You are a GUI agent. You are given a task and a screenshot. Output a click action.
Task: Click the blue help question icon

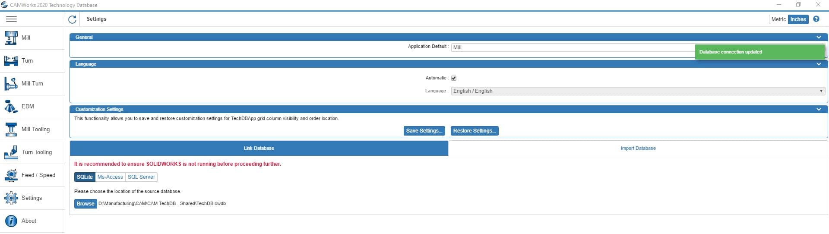(816, 19)
